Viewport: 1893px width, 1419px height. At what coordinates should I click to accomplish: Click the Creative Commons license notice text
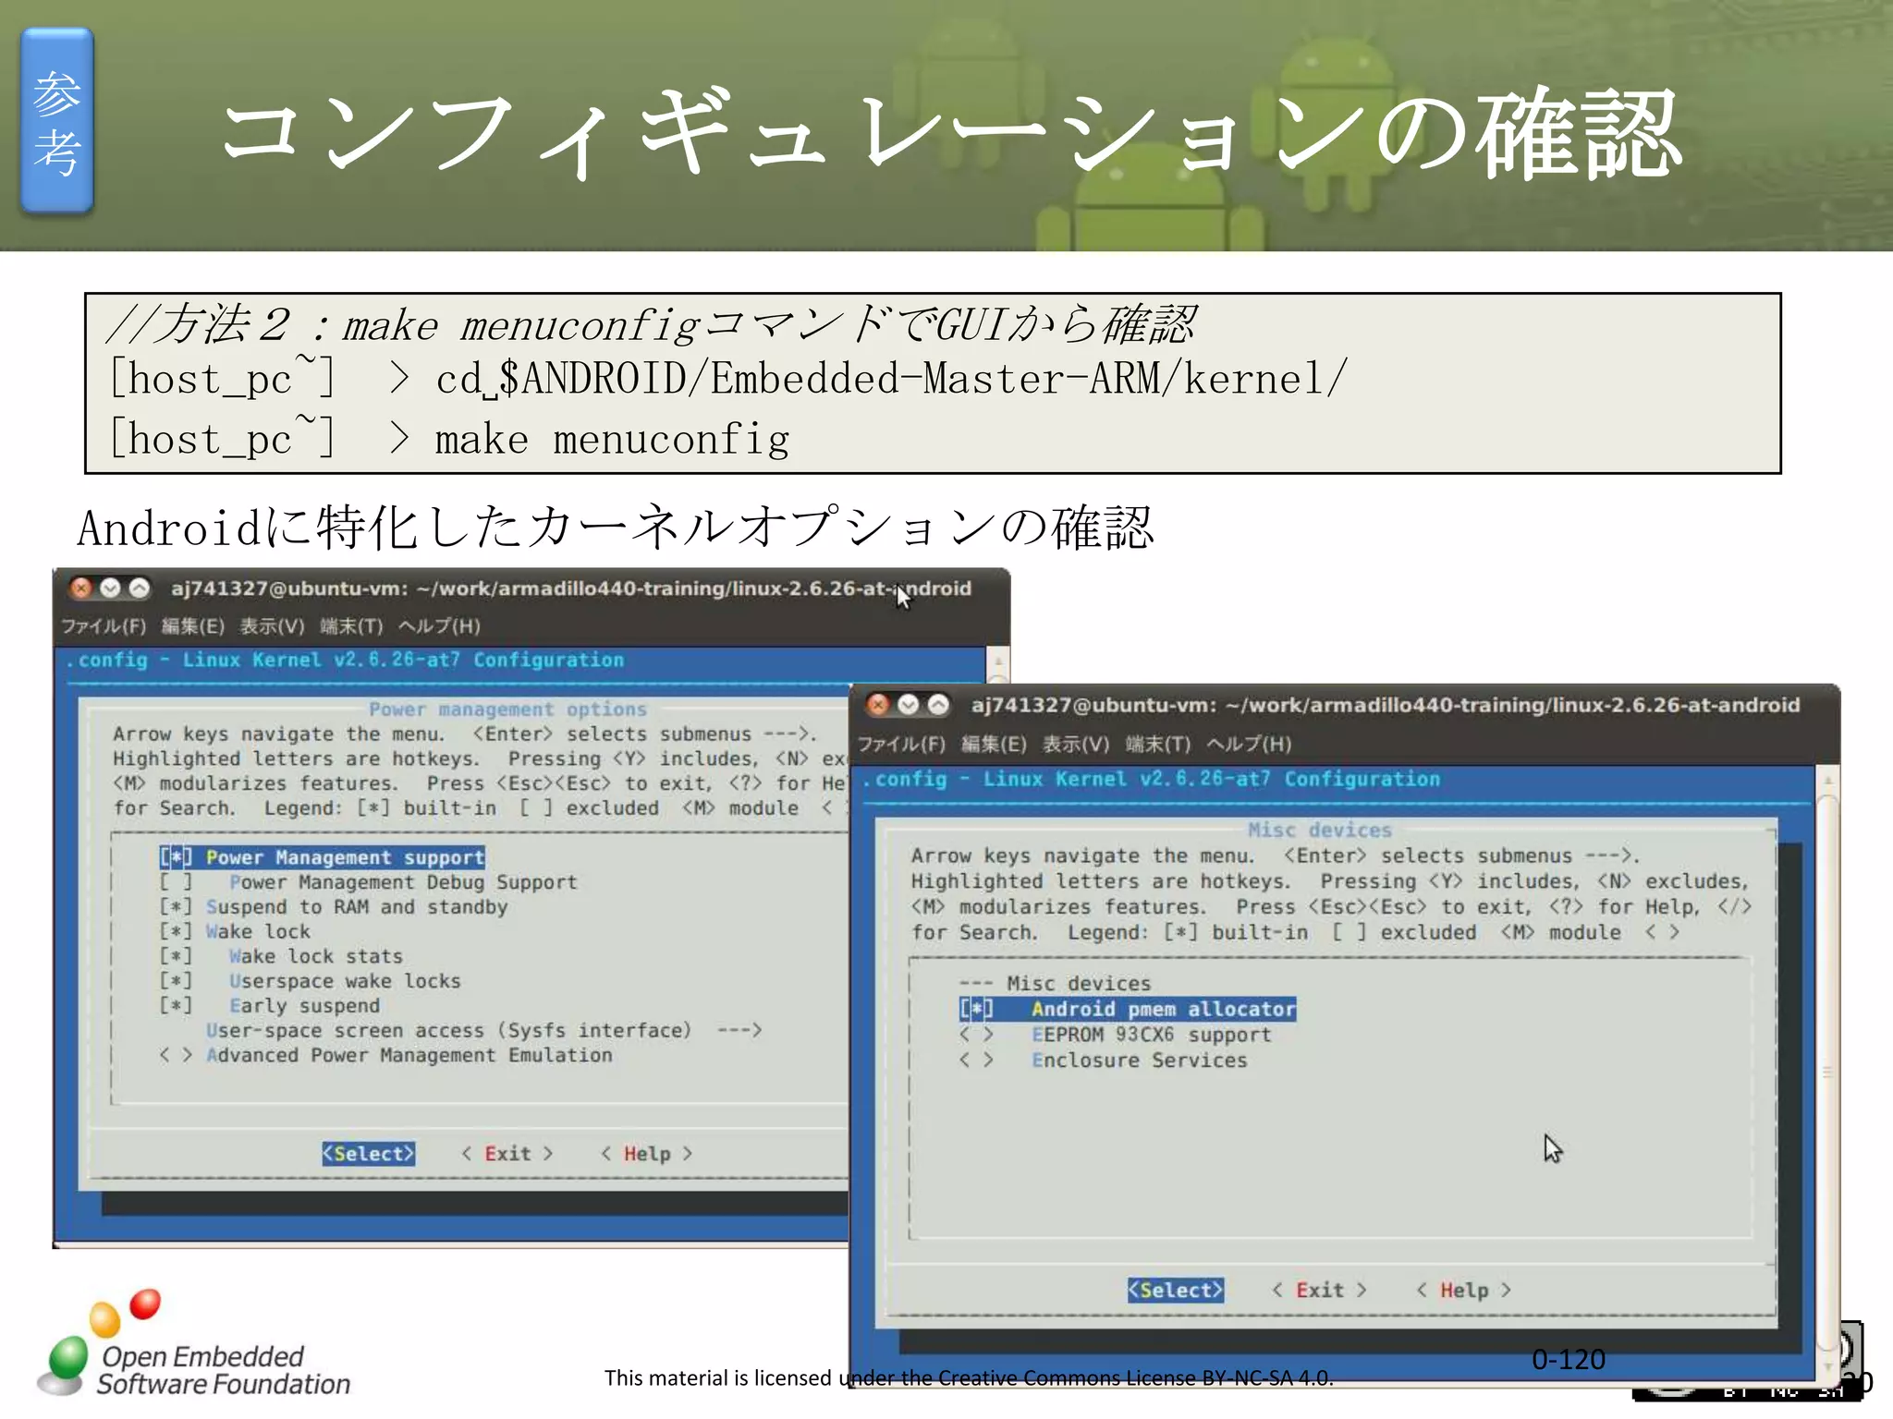pyautogui.click(x=969, y=1377)
